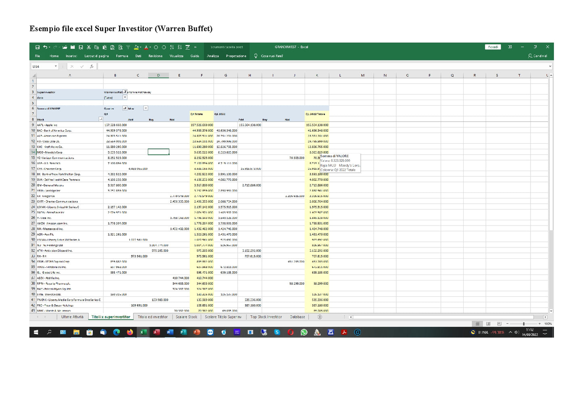Viewport: 583px width, 412px height.
Task: Click the Condividi share button
Action: [x=538, y=56]
